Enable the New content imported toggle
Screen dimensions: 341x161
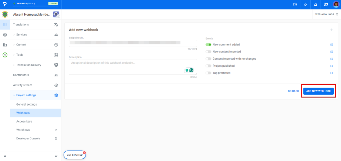pyautogui.click(x=208, y=52)
